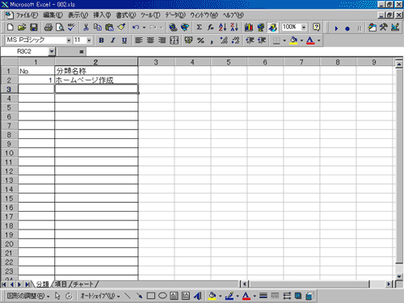Expand the zoom percentage dropdown
This screenshot has height=303, width=404.
click(304, 27)
